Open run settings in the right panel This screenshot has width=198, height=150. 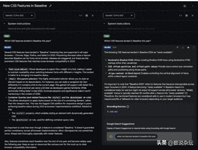pos(187,15)
